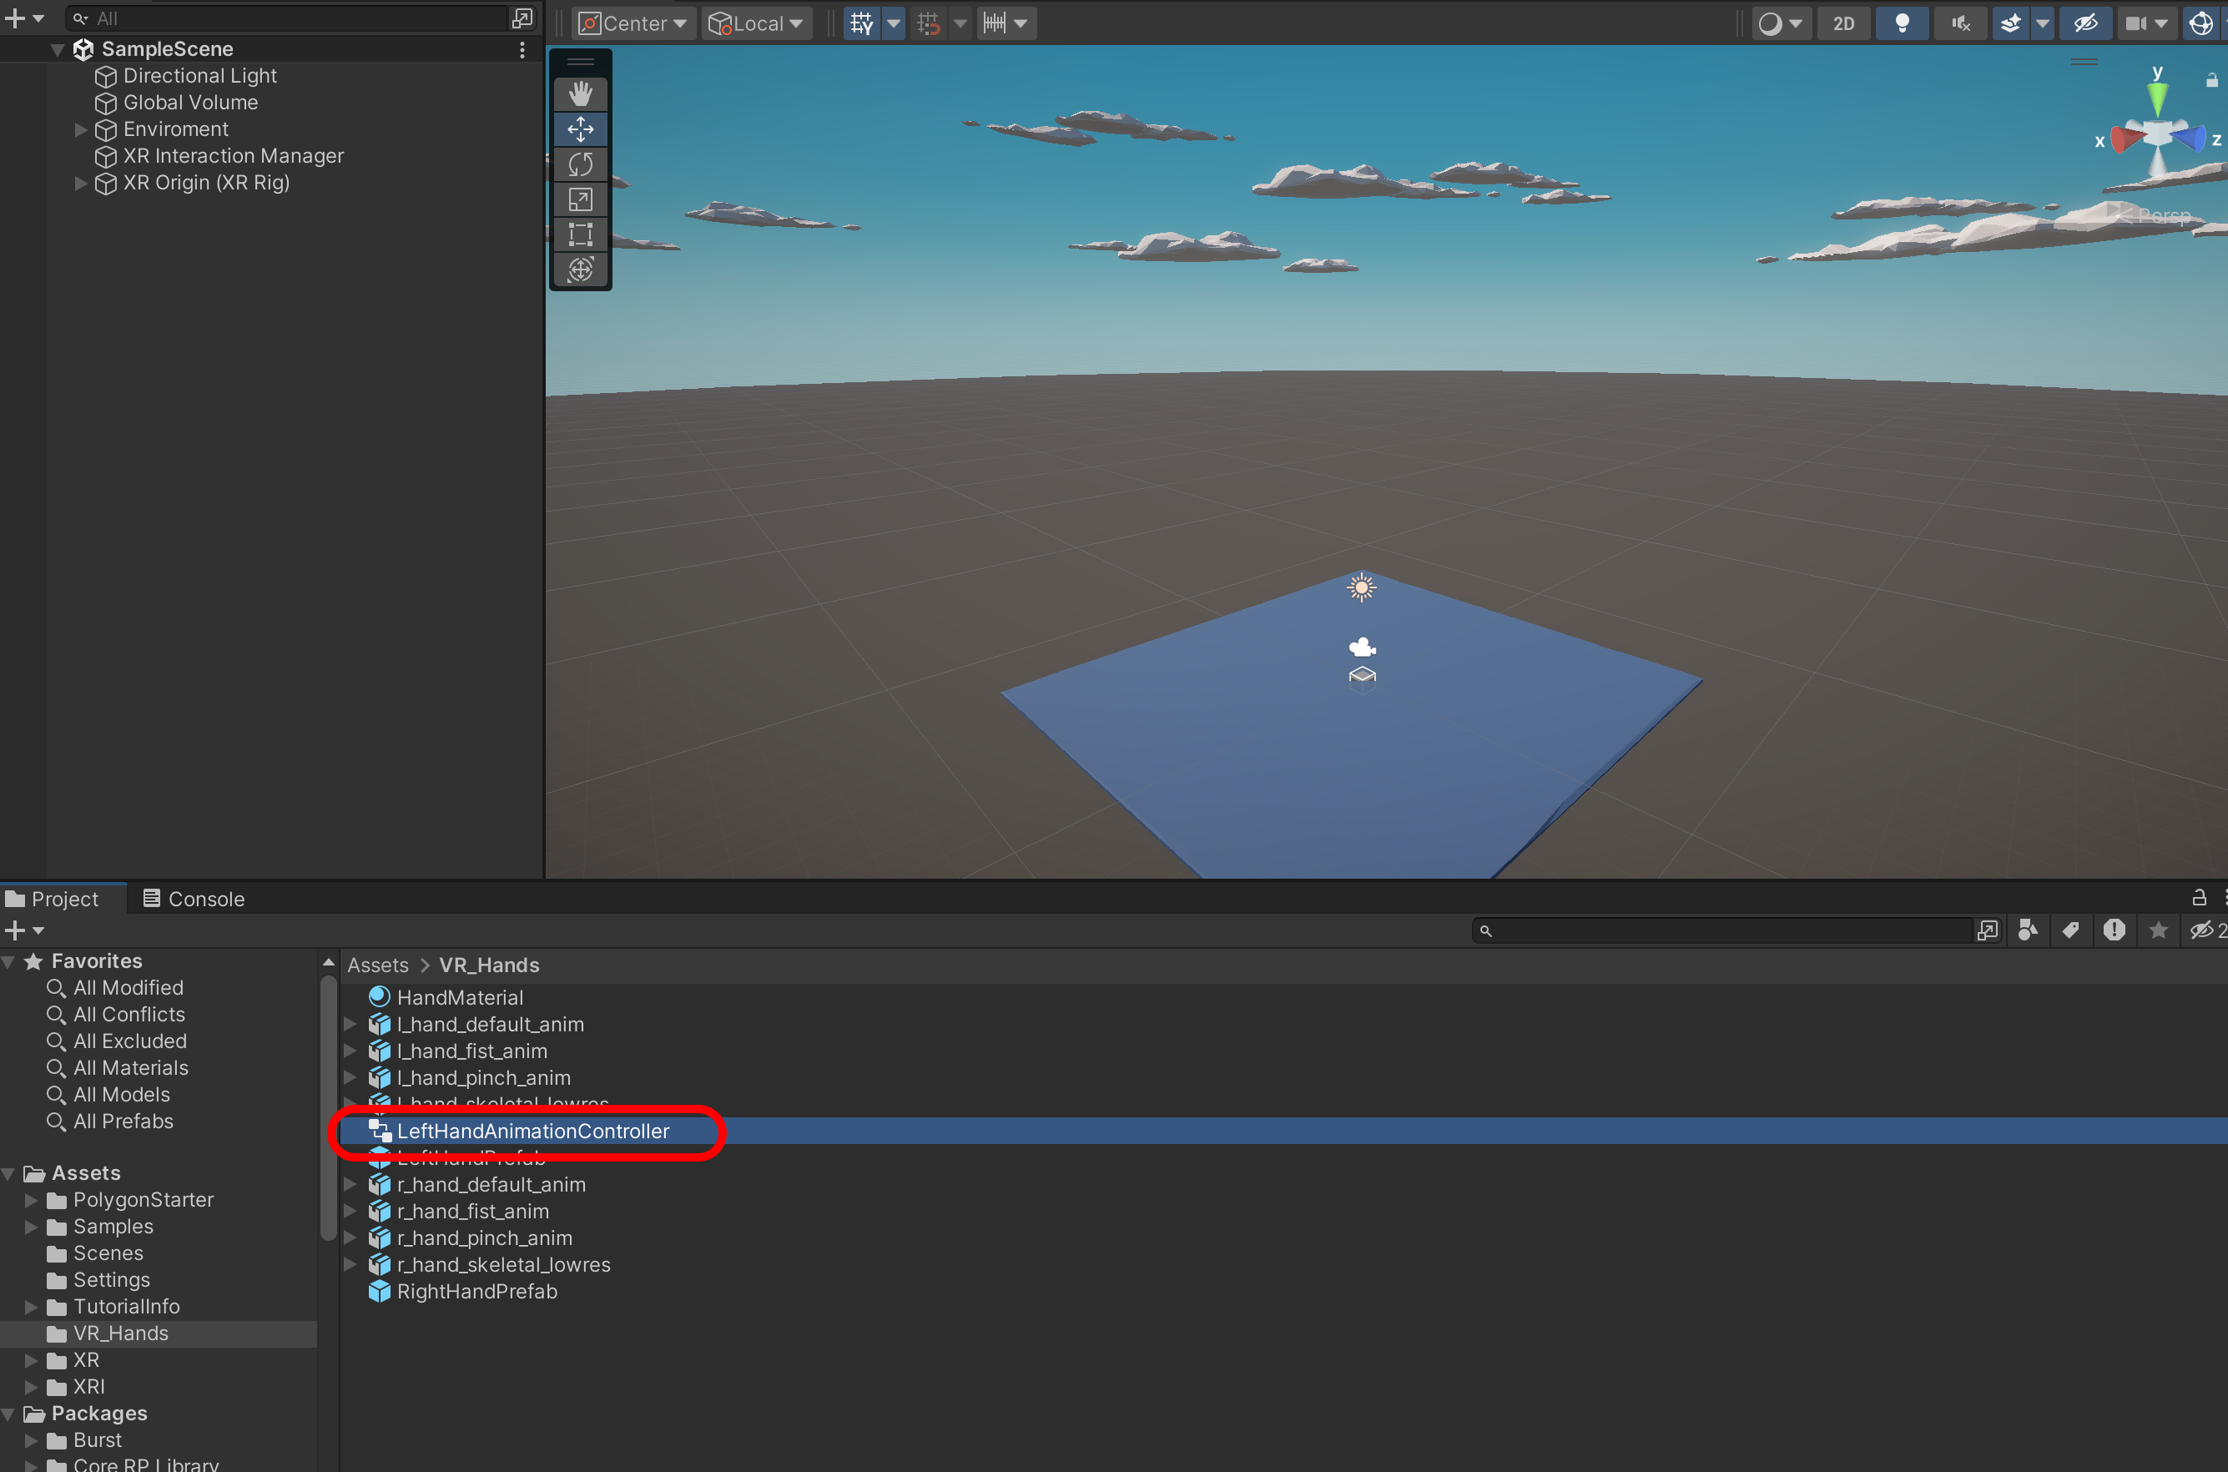Open the PolygonStarter folder
The image size is (2228, 1472).
pos(143,1200)
